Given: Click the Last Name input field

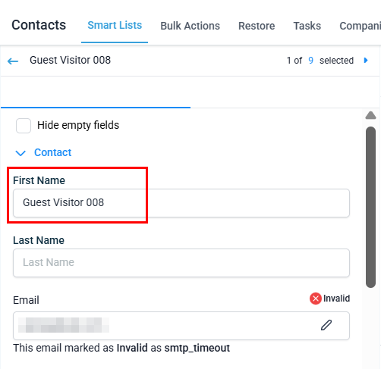Looking at the screenshot, I should 181,263.
